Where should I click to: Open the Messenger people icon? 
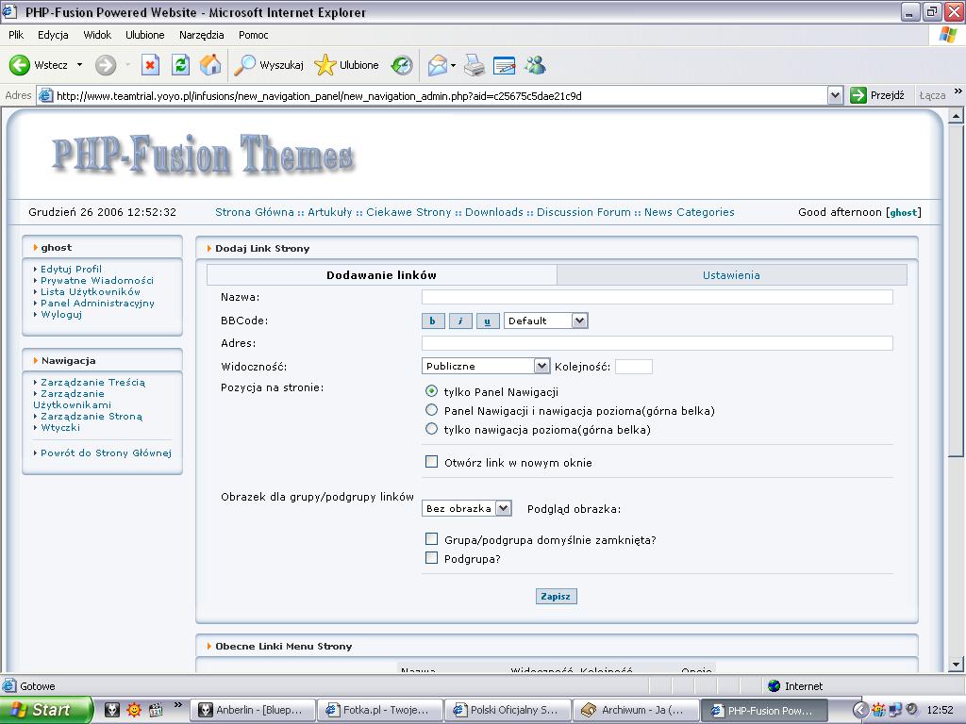[x=536, y=65]
